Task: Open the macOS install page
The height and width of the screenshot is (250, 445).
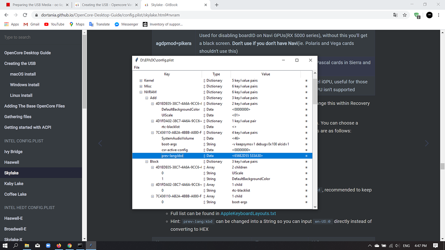Action: click(x=23, y=74)
